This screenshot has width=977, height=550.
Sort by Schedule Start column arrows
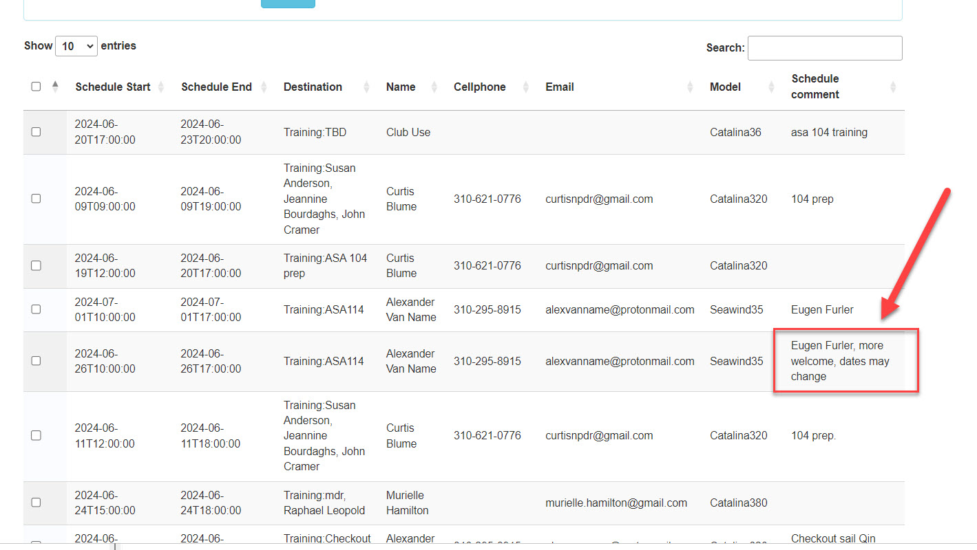click(x=161, y=87)
